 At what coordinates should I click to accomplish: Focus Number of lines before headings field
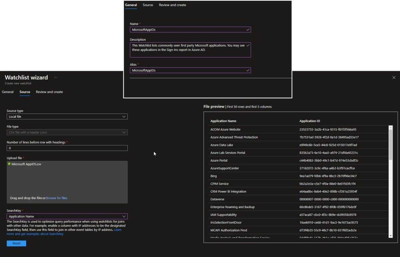point(67,148)
